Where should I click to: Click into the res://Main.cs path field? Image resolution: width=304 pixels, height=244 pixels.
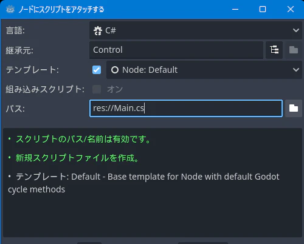(186, 108)
